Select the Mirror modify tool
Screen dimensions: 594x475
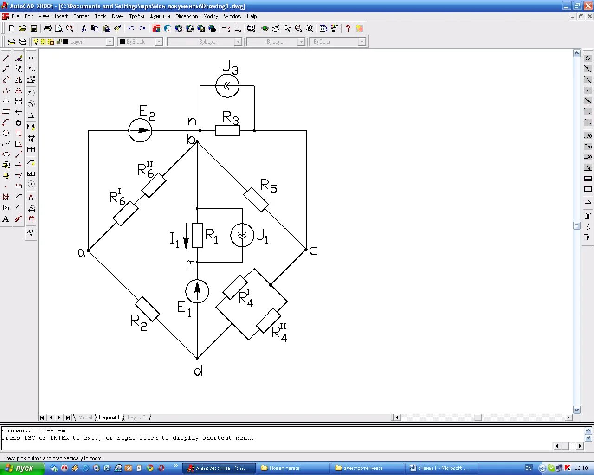pos(19,80)
